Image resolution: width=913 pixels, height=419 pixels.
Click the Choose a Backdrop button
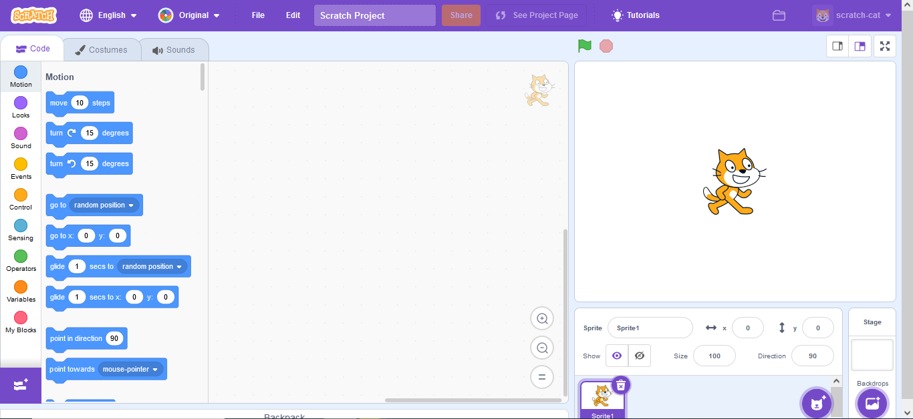point(872,403)
